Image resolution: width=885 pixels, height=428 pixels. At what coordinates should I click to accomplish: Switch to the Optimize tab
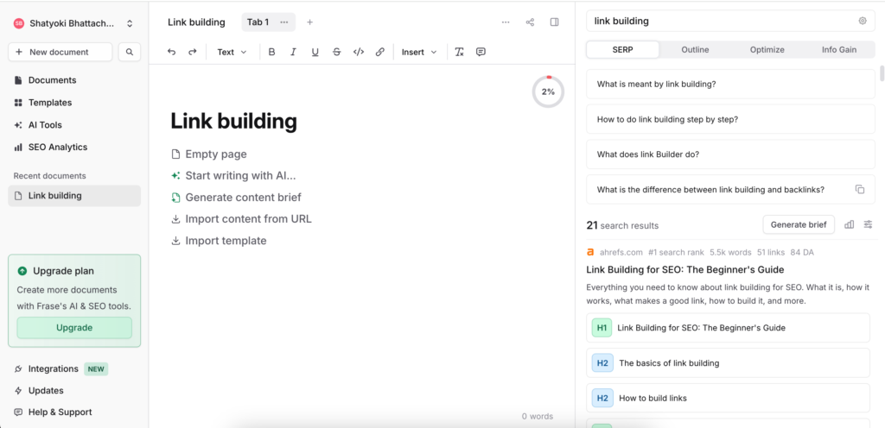(767, 49)
